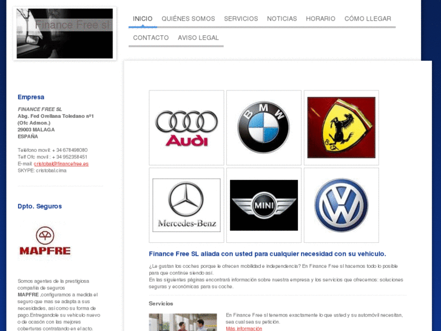Screen dimensions: 441x331
Task: Click the Finance Free sl header logo
Action: point(65,33)
